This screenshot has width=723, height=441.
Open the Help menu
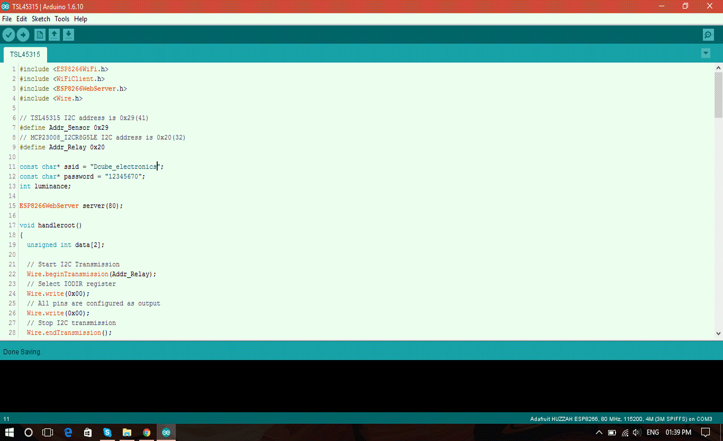coord(80,19)
